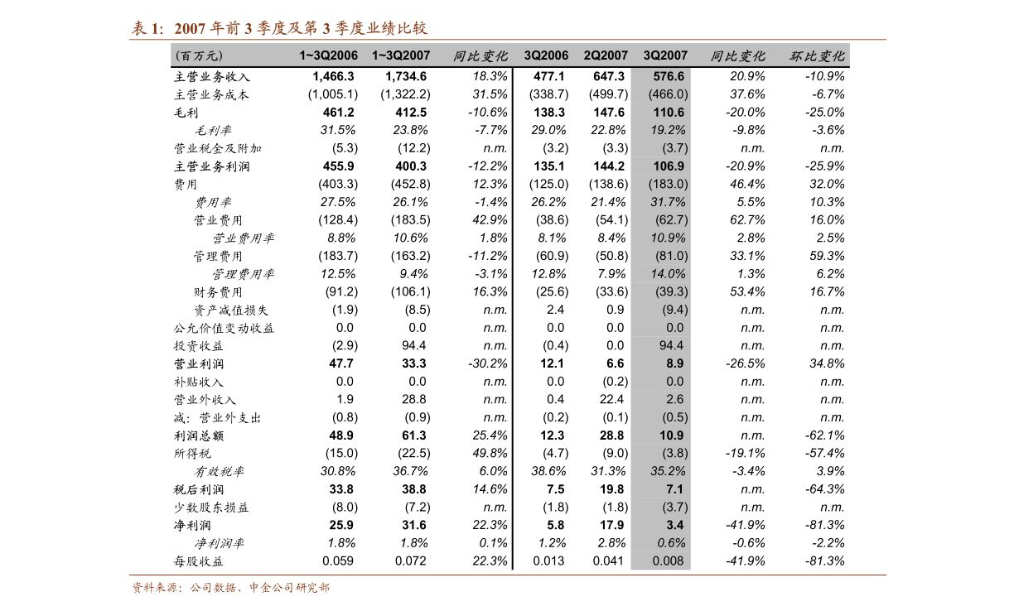Click the 1~3Q2007 column header
The height and width of the screenshot is (611, 1014).
click(x=401, y=55)
